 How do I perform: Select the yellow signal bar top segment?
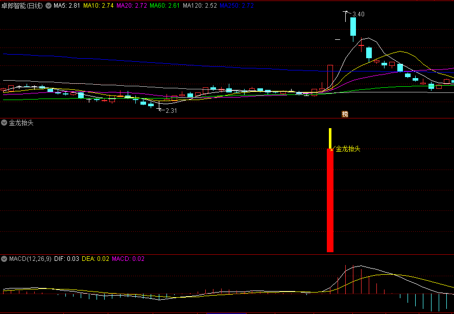(330, 138)
